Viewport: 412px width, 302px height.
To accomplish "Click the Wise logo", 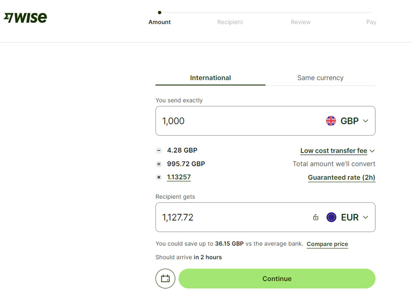I will point(25,18).
